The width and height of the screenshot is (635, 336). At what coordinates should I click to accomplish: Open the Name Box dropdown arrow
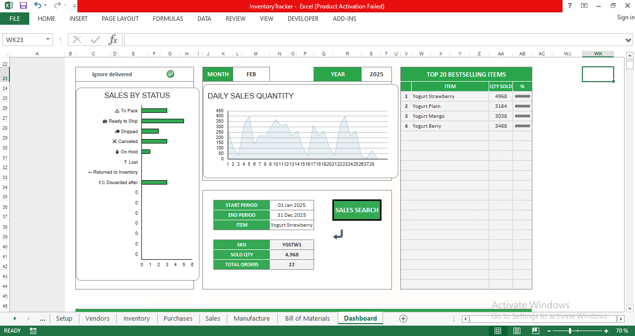[x=48, y=40]
